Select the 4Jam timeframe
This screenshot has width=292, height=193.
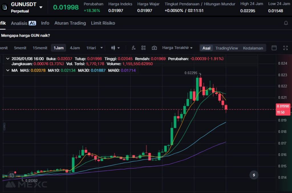[x=75, y=48]
